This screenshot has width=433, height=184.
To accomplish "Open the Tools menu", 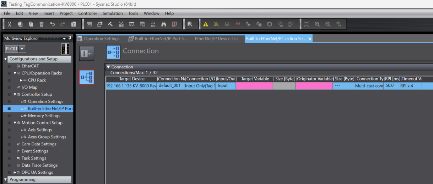I will tap(133, 13).
